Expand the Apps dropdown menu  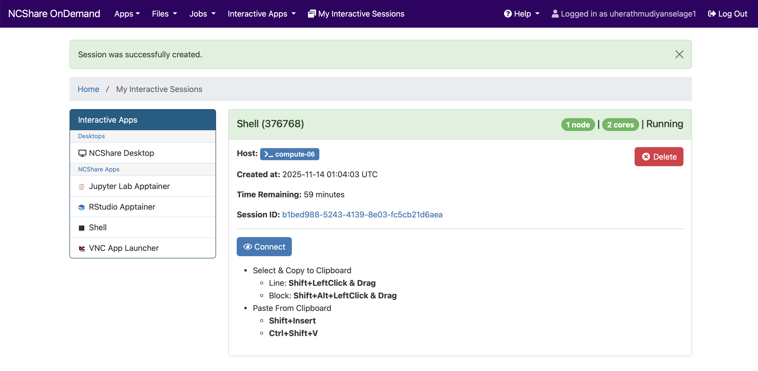(127, 14)
